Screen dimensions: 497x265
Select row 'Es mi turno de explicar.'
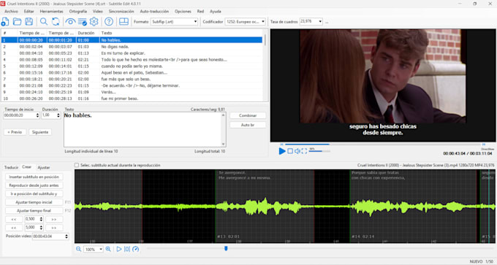pos(132,53)
